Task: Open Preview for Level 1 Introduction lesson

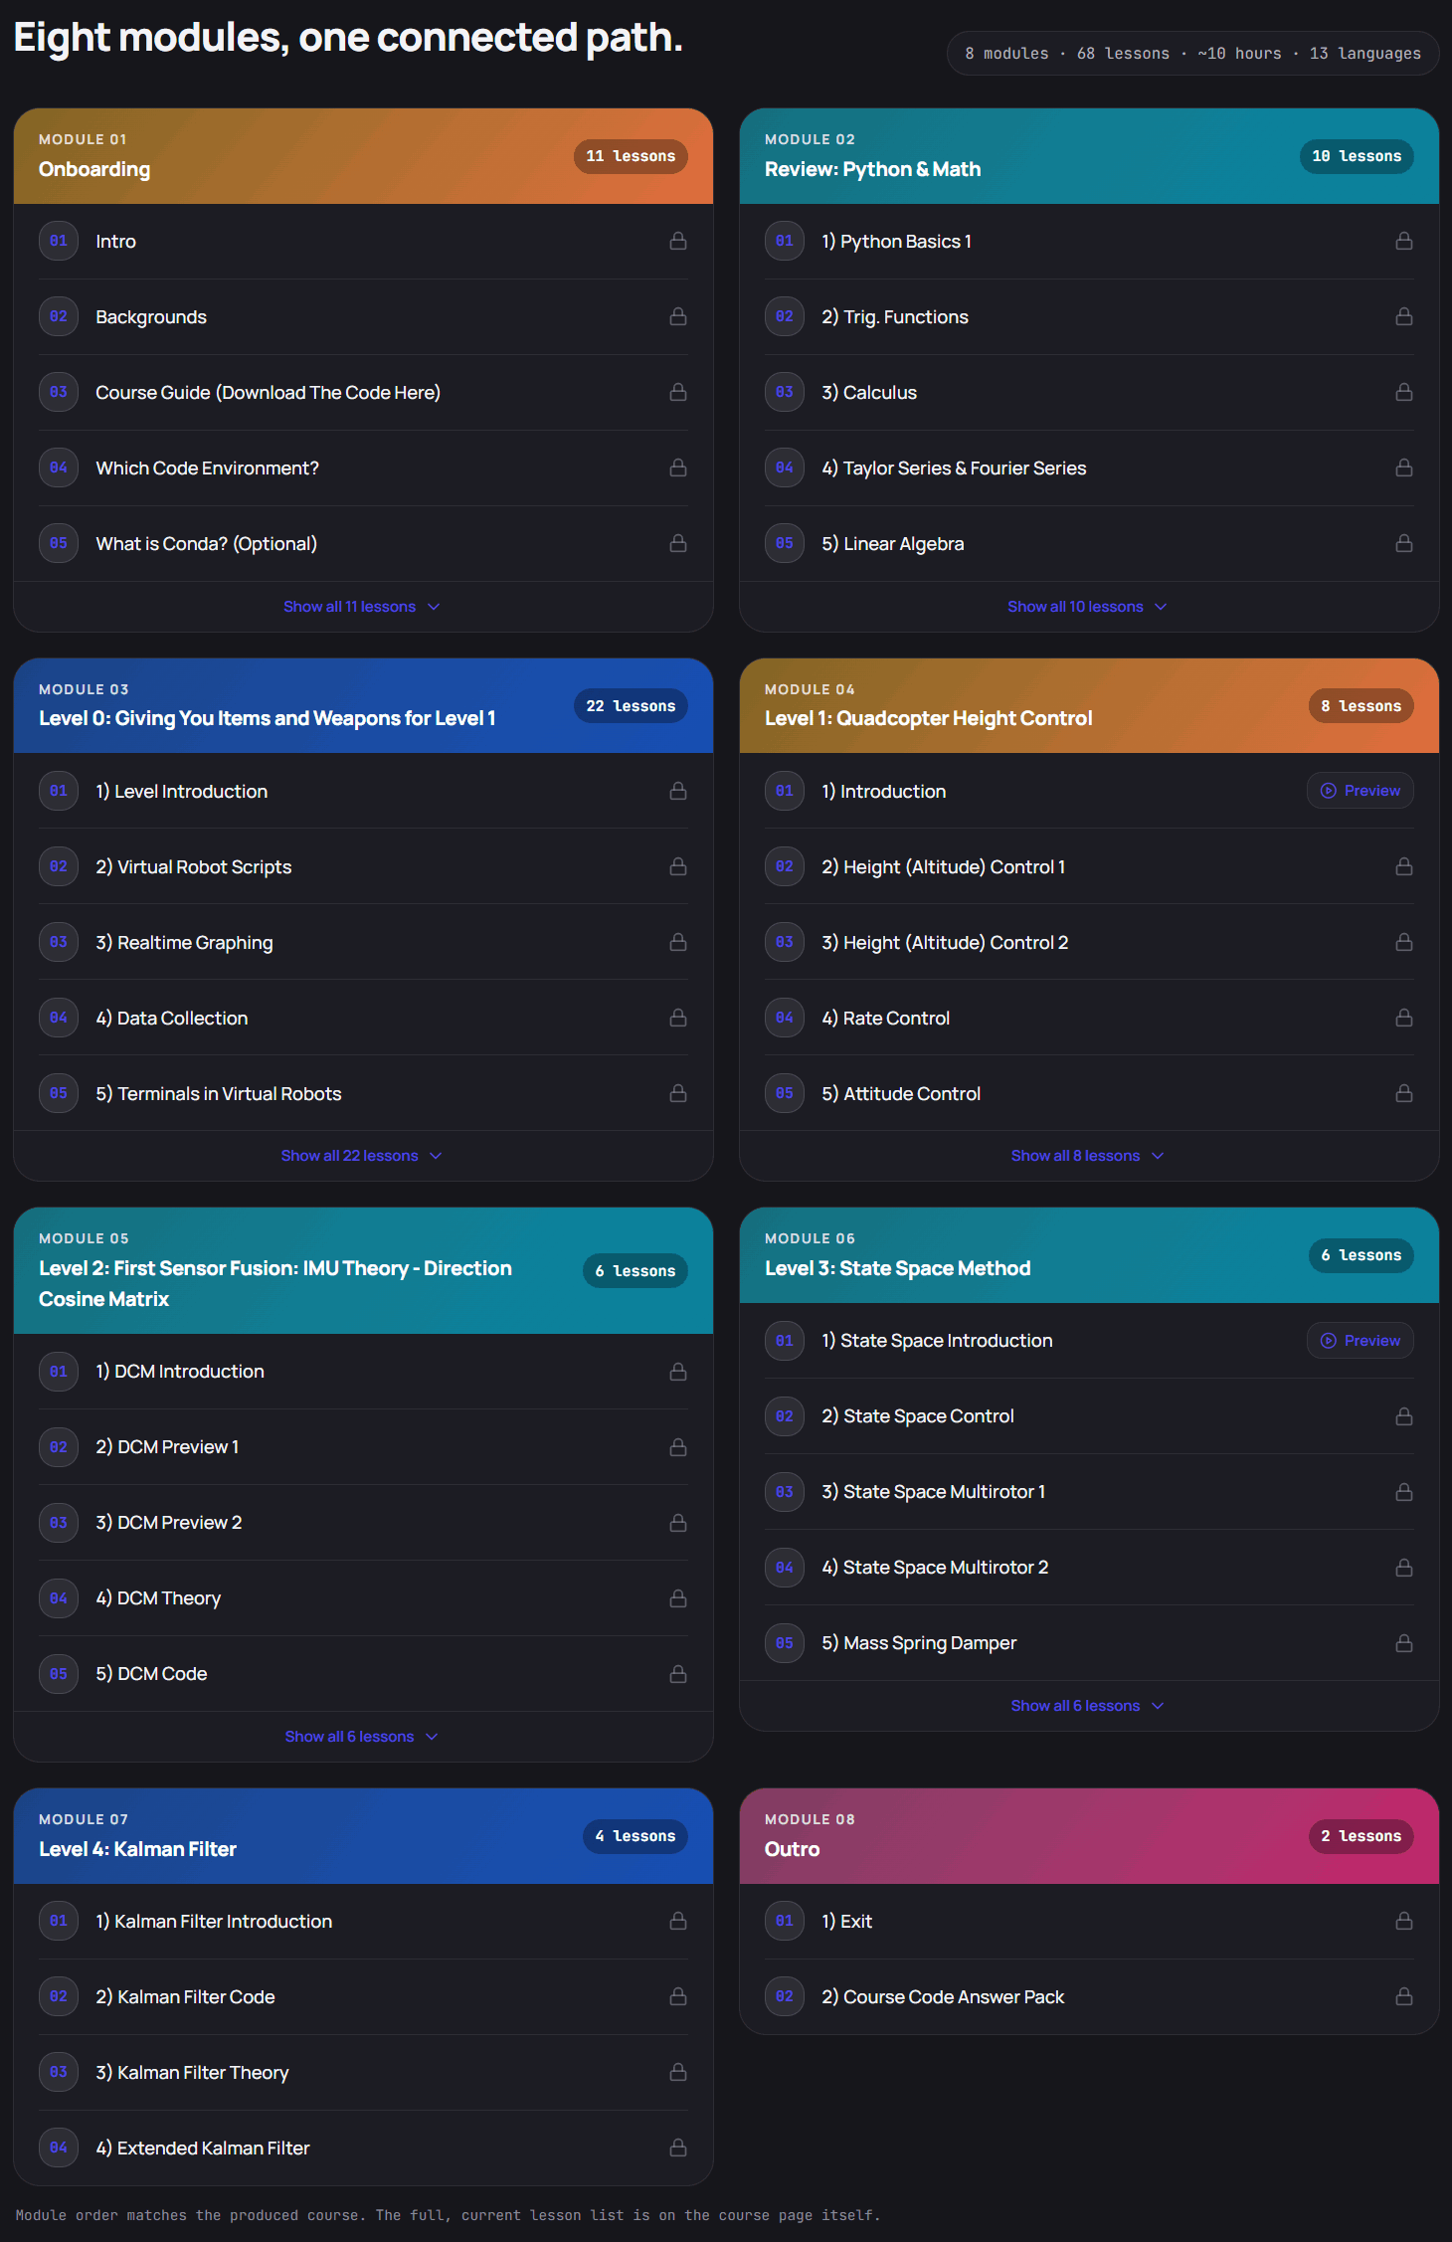Action: (1360, 791)
